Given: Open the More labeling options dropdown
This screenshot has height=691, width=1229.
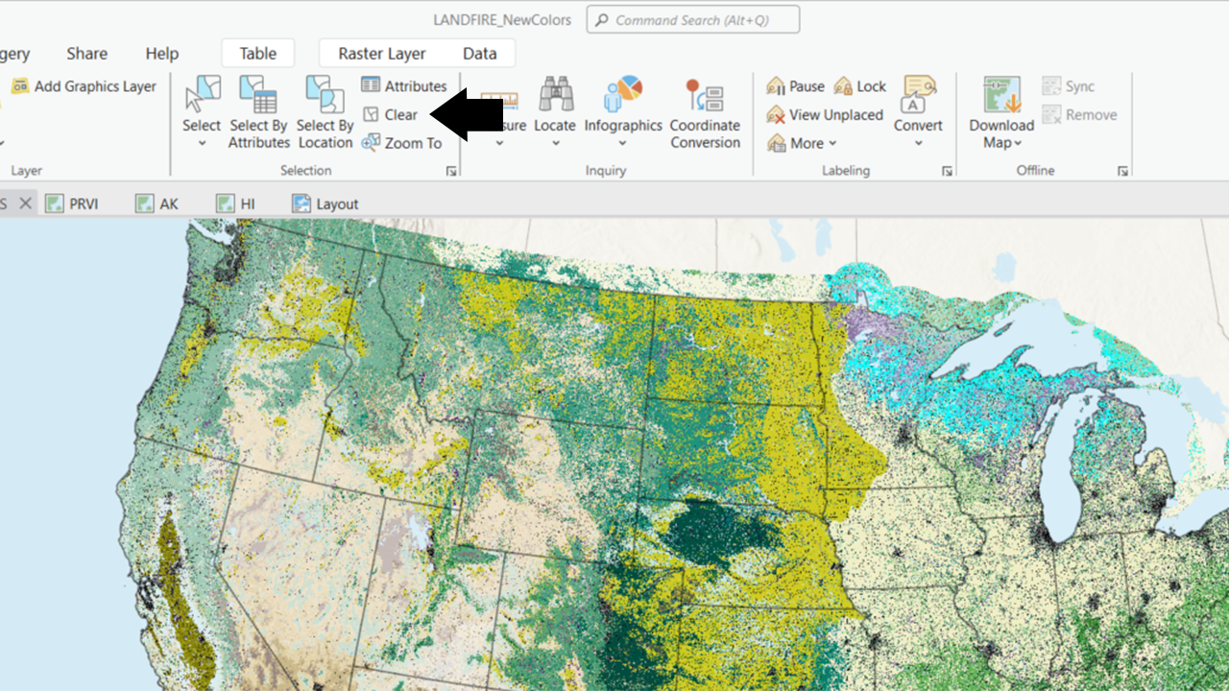Looking at the screenshot, I should (803, 142).
